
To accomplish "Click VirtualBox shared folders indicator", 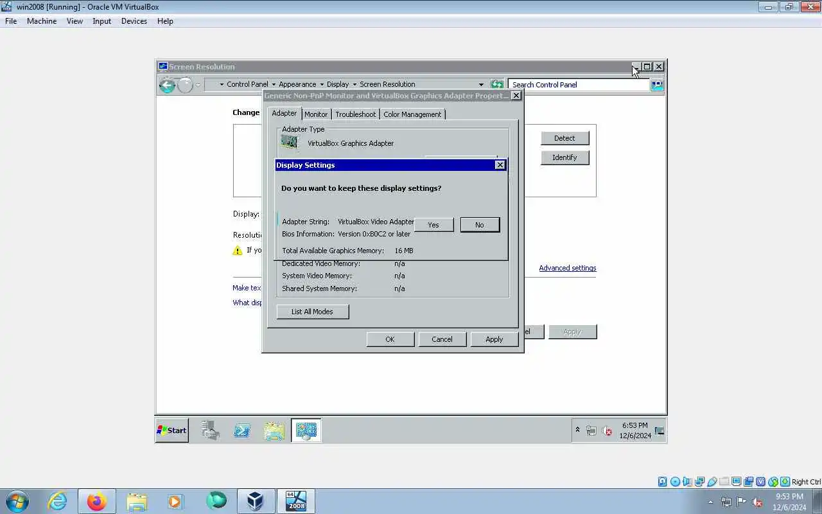I will pos(724,482).
